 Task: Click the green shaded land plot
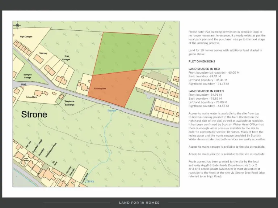click(x=125, y=52)
